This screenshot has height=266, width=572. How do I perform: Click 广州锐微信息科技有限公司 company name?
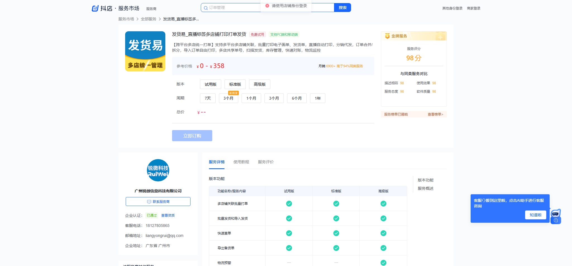158,191
